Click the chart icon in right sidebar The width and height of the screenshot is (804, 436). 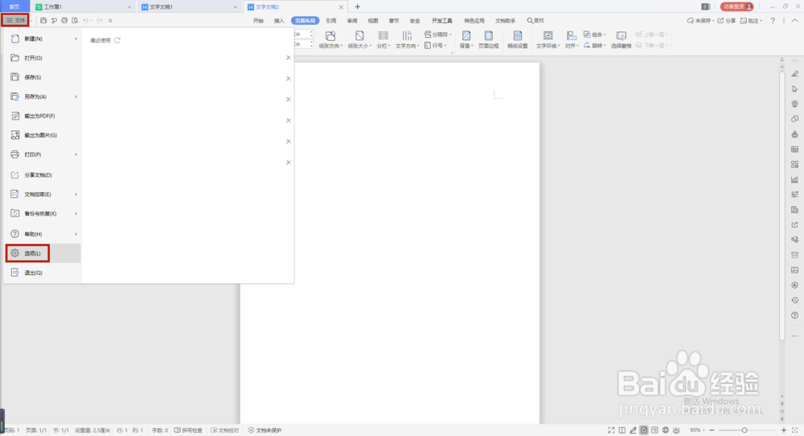795,179
